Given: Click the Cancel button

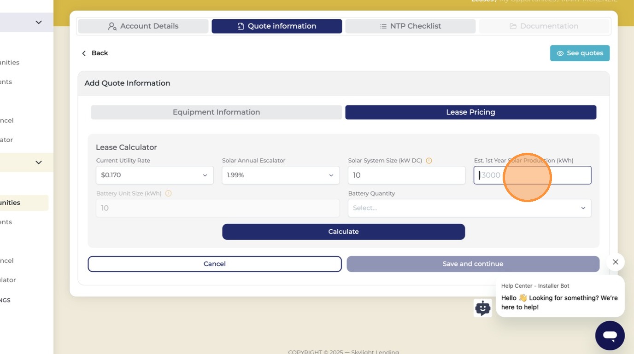Looking at the screenshot, I should click(x=215, y=264).
